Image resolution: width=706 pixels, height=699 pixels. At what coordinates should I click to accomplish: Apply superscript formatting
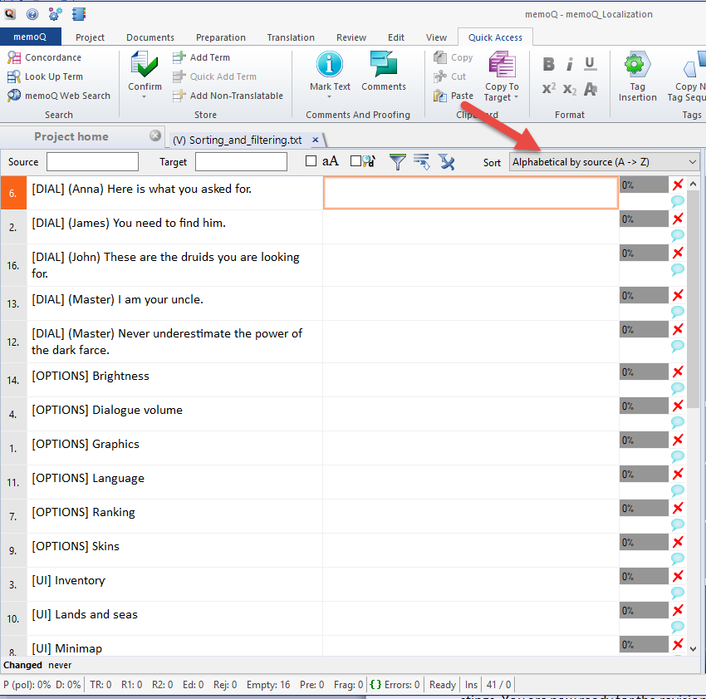(x=548, y=88)
